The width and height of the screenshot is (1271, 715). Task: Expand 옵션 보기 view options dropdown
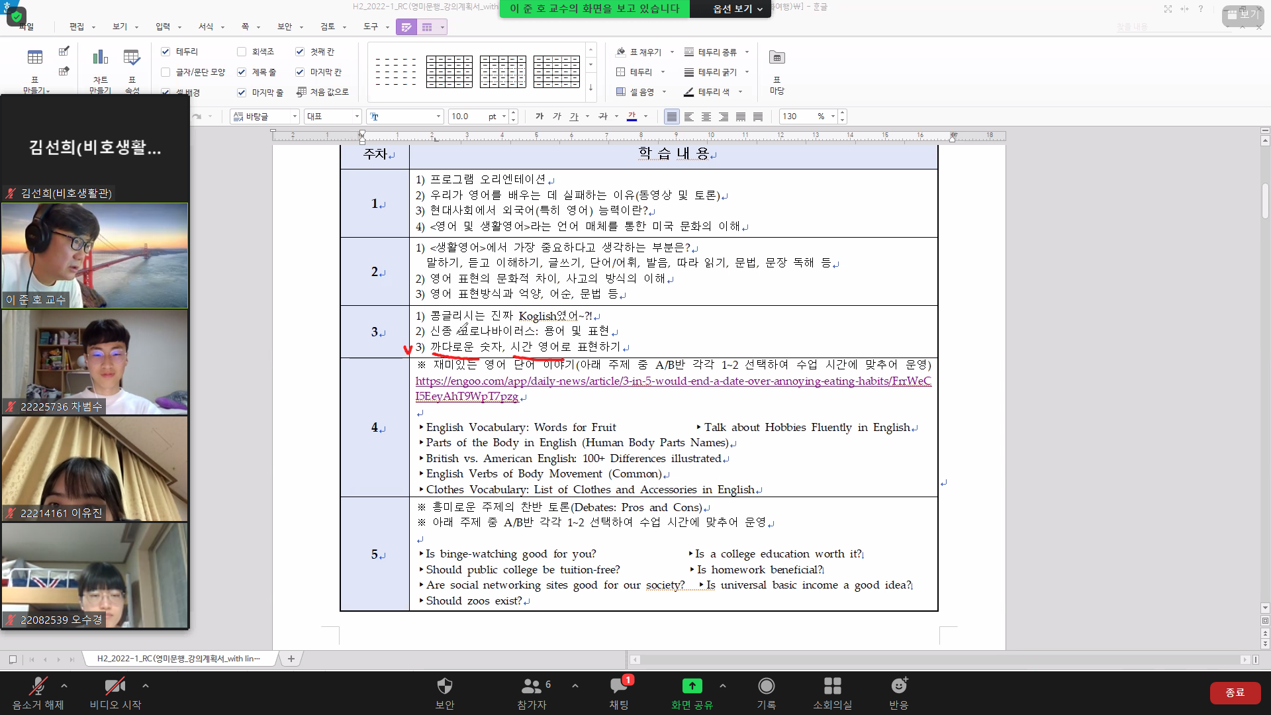click(x=737, y=9)
